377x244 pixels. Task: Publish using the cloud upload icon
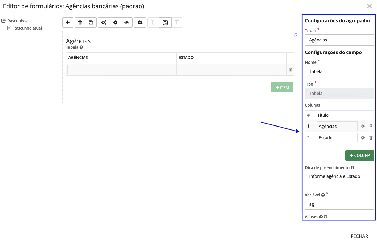(140, 23)
